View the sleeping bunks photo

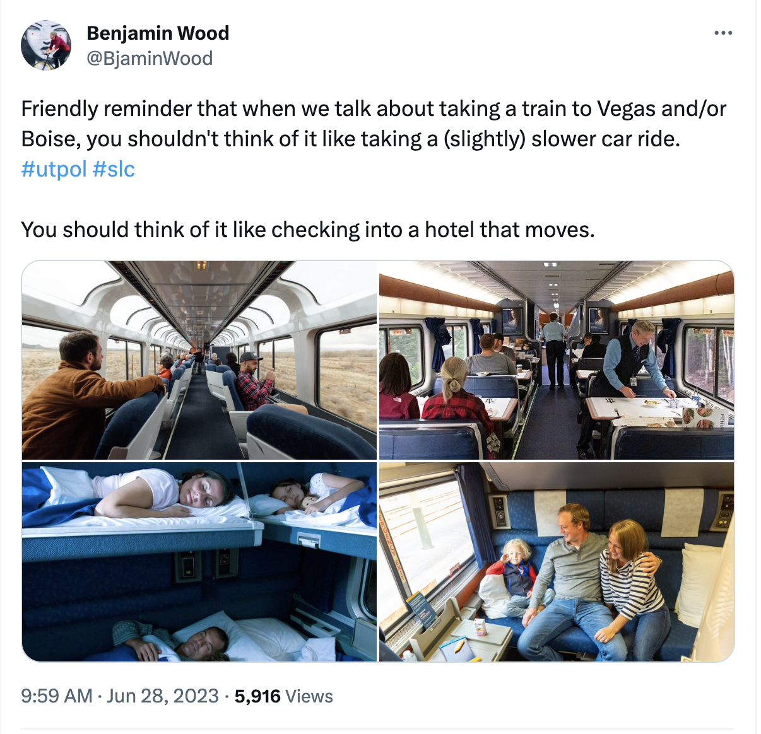coord(199,562)
